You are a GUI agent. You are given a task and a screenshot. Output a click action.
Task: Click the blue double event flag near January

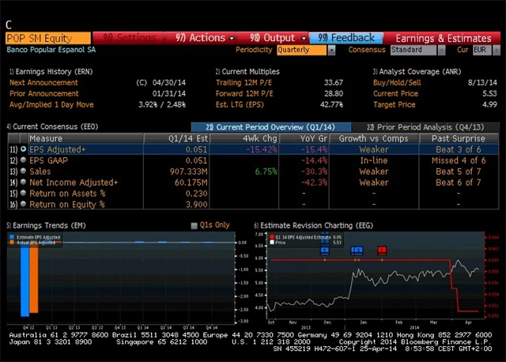pyautogui.click(x=357, y=250)
